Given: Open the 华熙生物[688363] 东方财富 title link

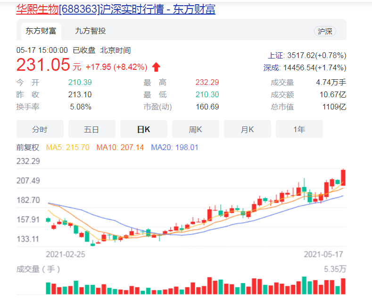Looking at the screenshot, I should [116, 9].
